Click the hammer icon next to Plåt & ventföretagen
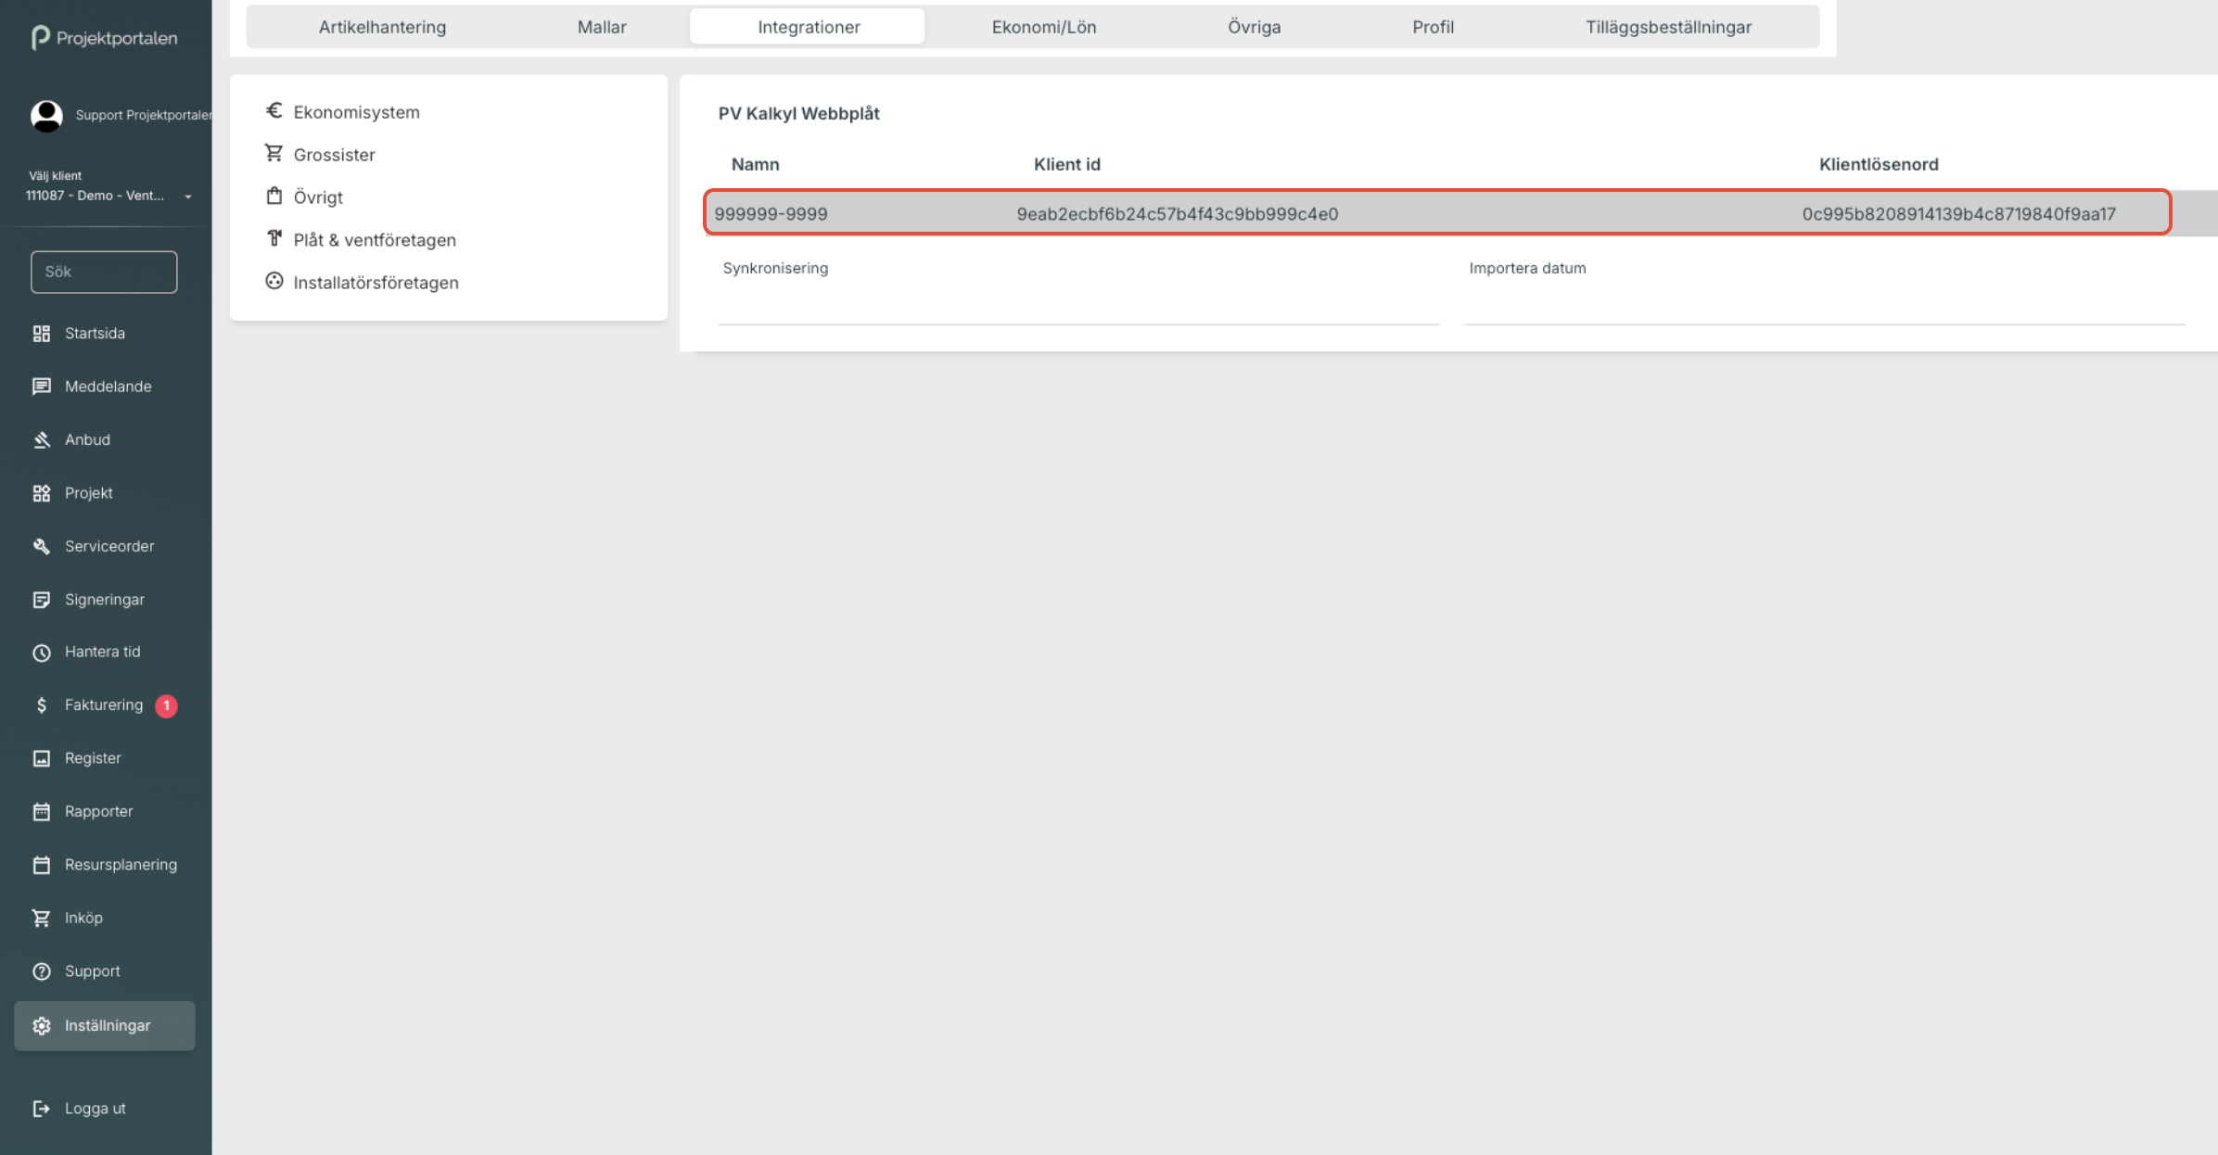Screen dimensions: 2218x1155 point(274,238)
